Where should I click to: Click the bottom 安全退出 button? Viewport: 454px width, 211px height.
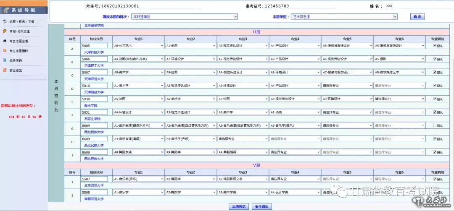[x=261, y=206]
